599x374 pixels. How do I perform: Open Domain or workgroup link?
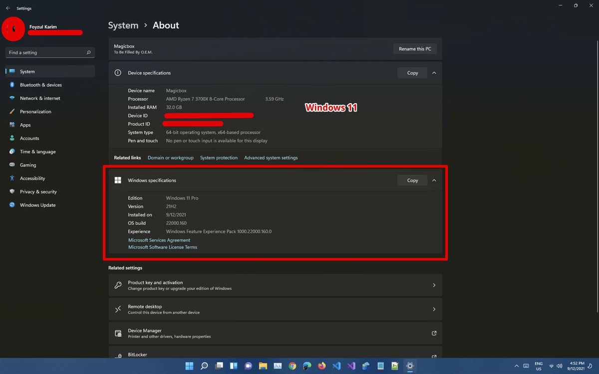[x=170, y=158]
